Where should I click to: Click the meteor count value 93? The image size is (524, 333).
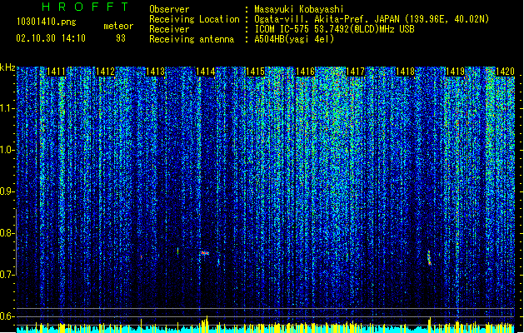tap(121, 38)
